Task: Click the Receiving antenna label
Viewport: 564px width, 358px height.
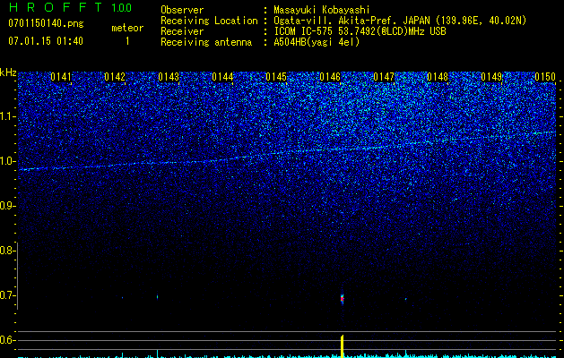Action: [x=206, y=42]
